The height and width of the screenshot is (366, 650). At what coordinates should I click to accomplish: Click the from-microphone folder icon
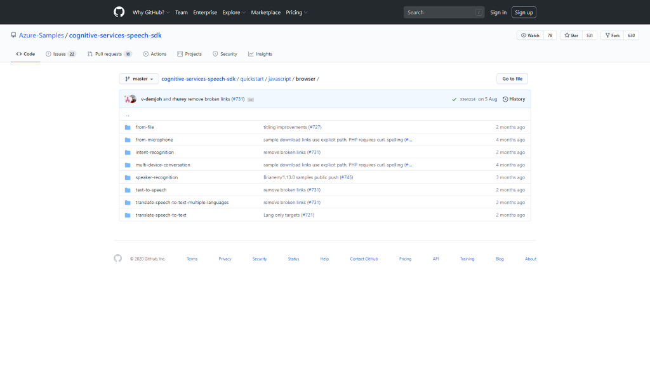coord(128,140)
